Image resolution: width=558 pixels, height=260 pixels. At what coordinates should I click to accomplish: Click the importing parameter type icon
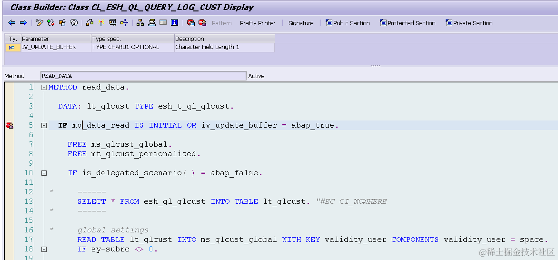tap(12, 47)
